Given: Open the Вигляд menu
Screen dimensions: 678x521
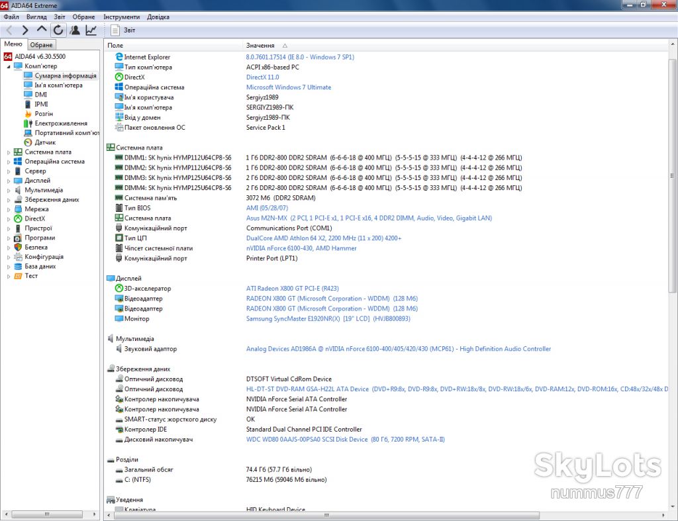Looking at the screenshot, I should (36, 17).
